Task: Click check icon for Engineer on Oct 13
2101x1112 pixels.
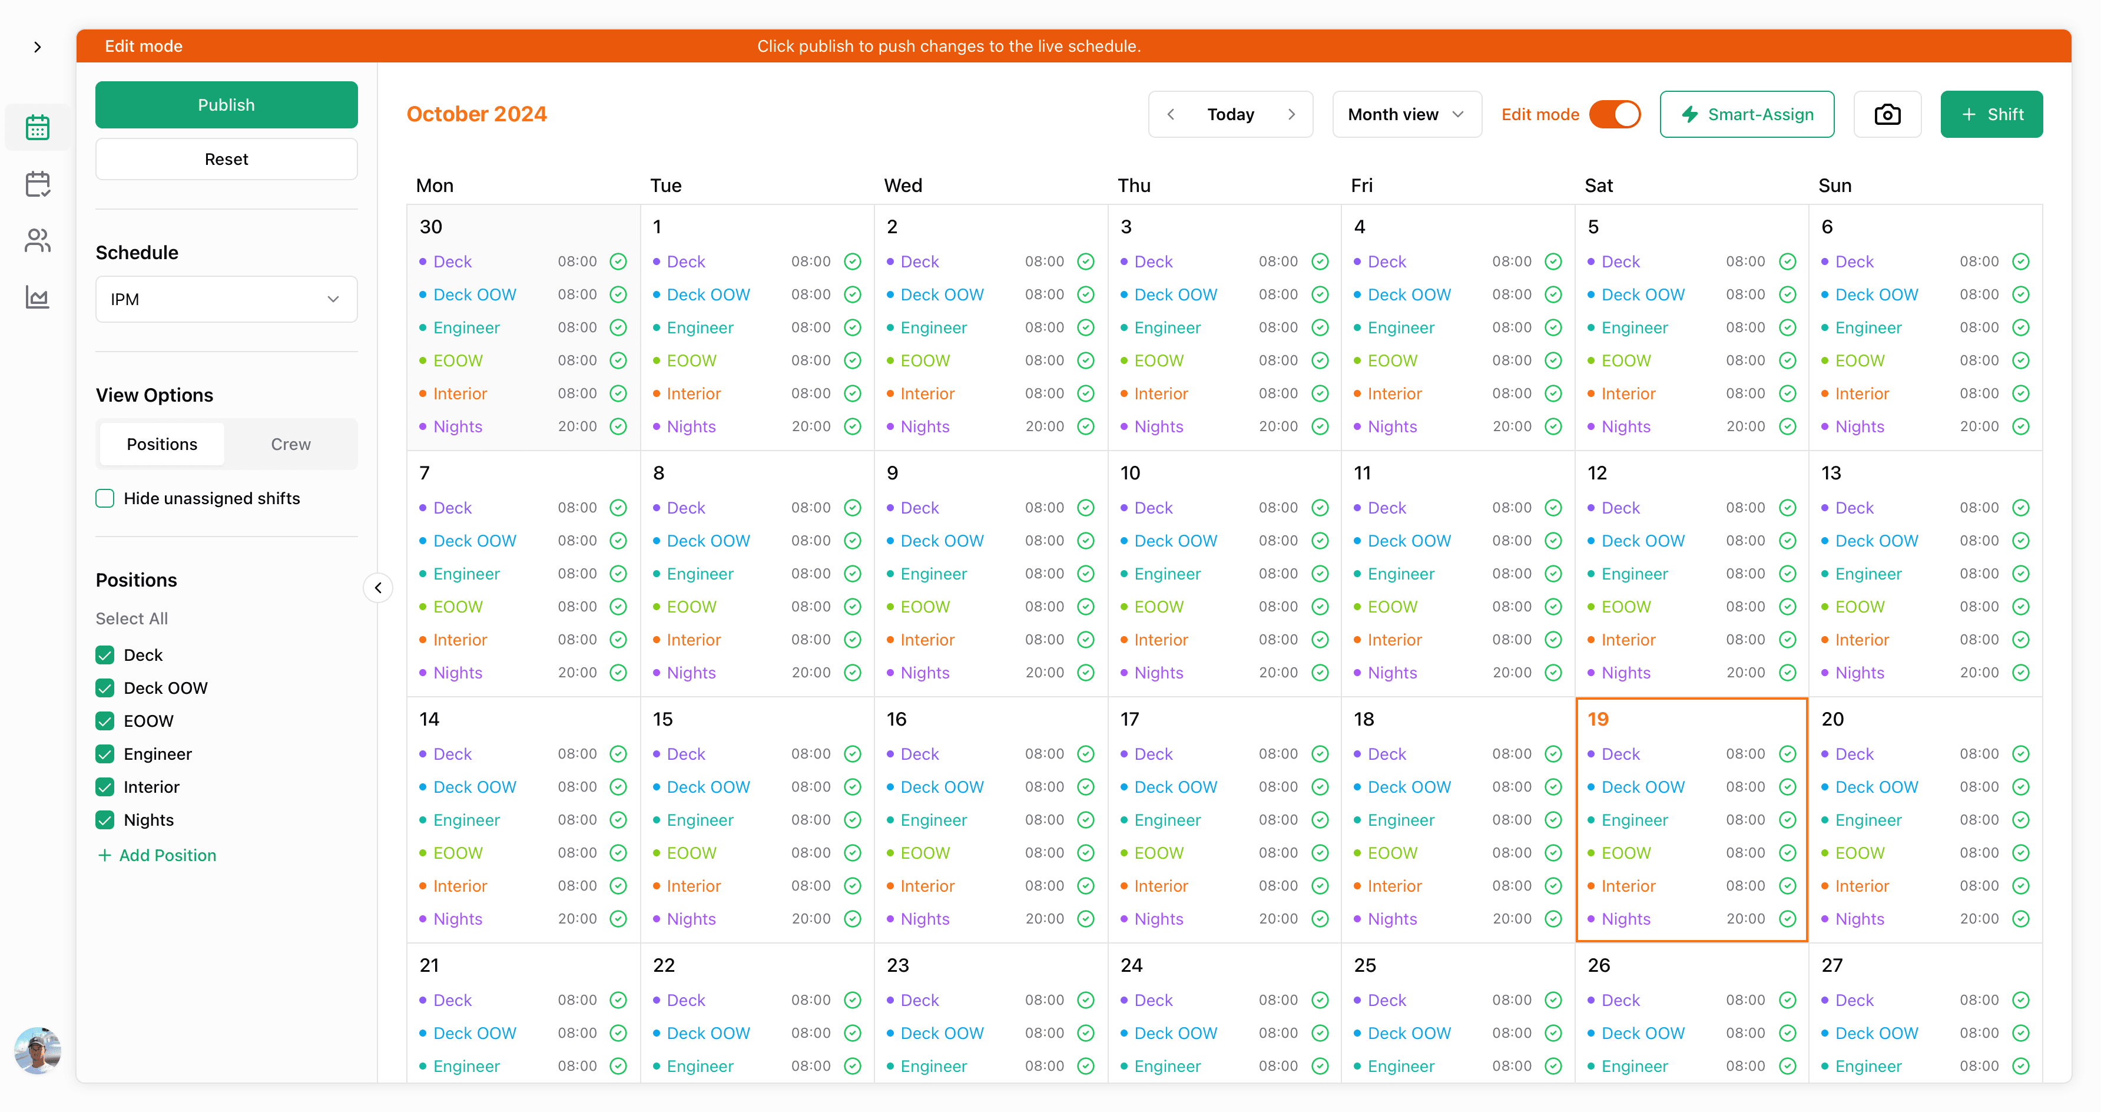Action: (2020, 574)
